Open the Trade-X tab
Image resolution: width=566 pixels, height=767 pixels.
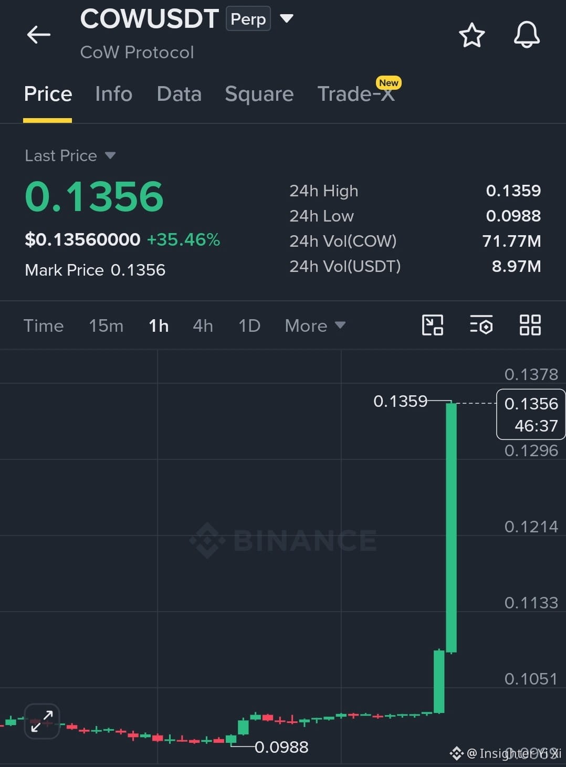tap(357, 94)
